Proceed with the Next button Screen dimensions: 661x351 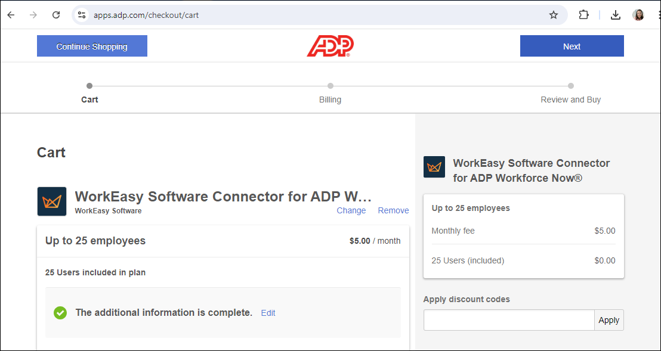click(x=572, y=46)
